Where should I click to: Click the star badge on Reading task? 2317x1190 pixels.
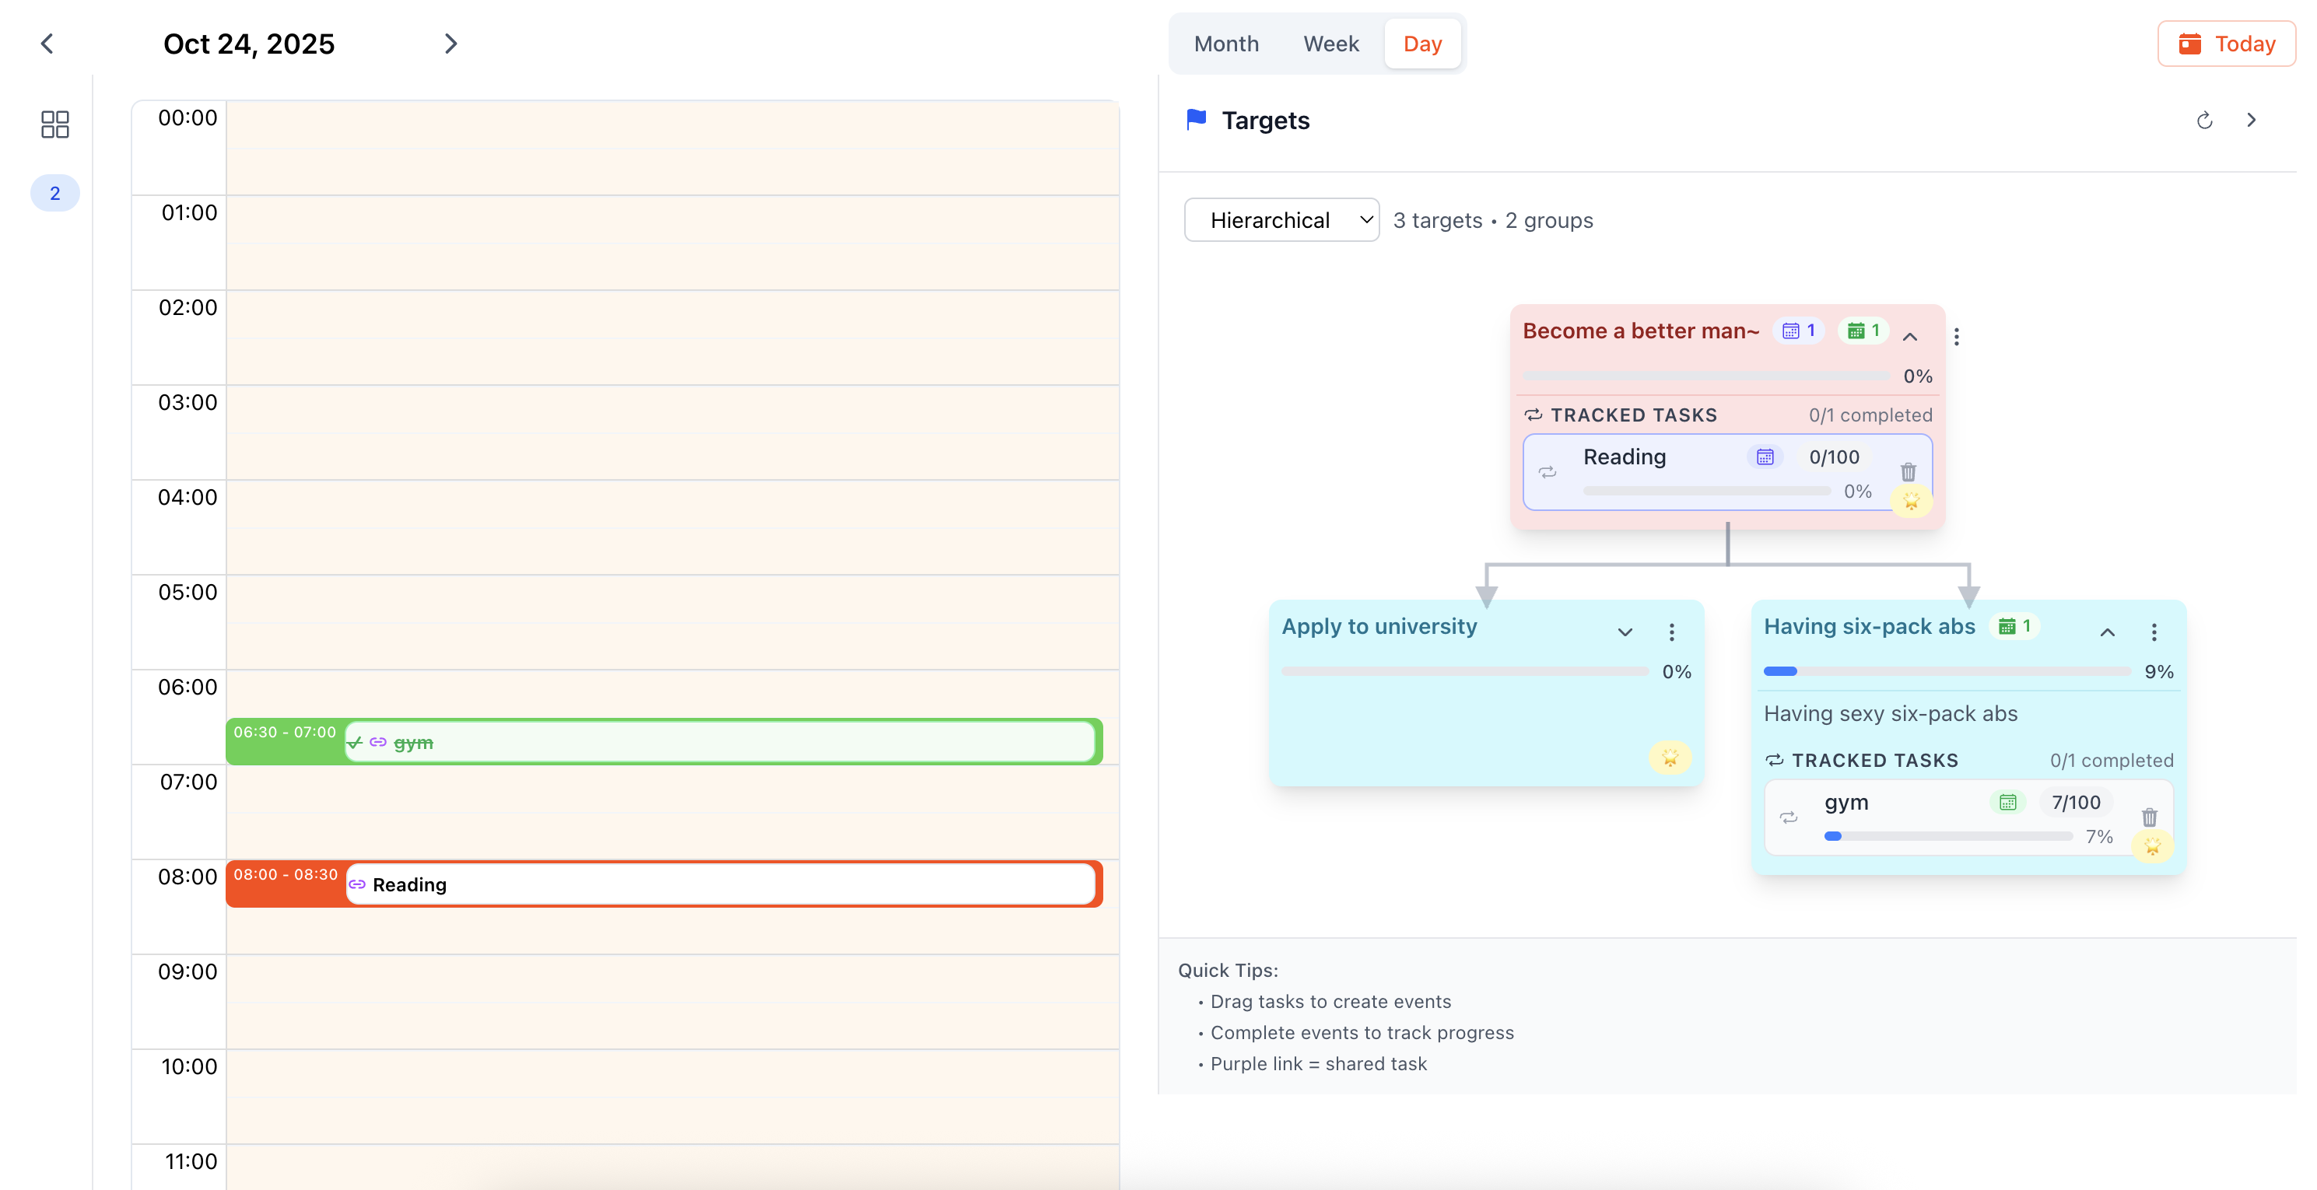1910,500
